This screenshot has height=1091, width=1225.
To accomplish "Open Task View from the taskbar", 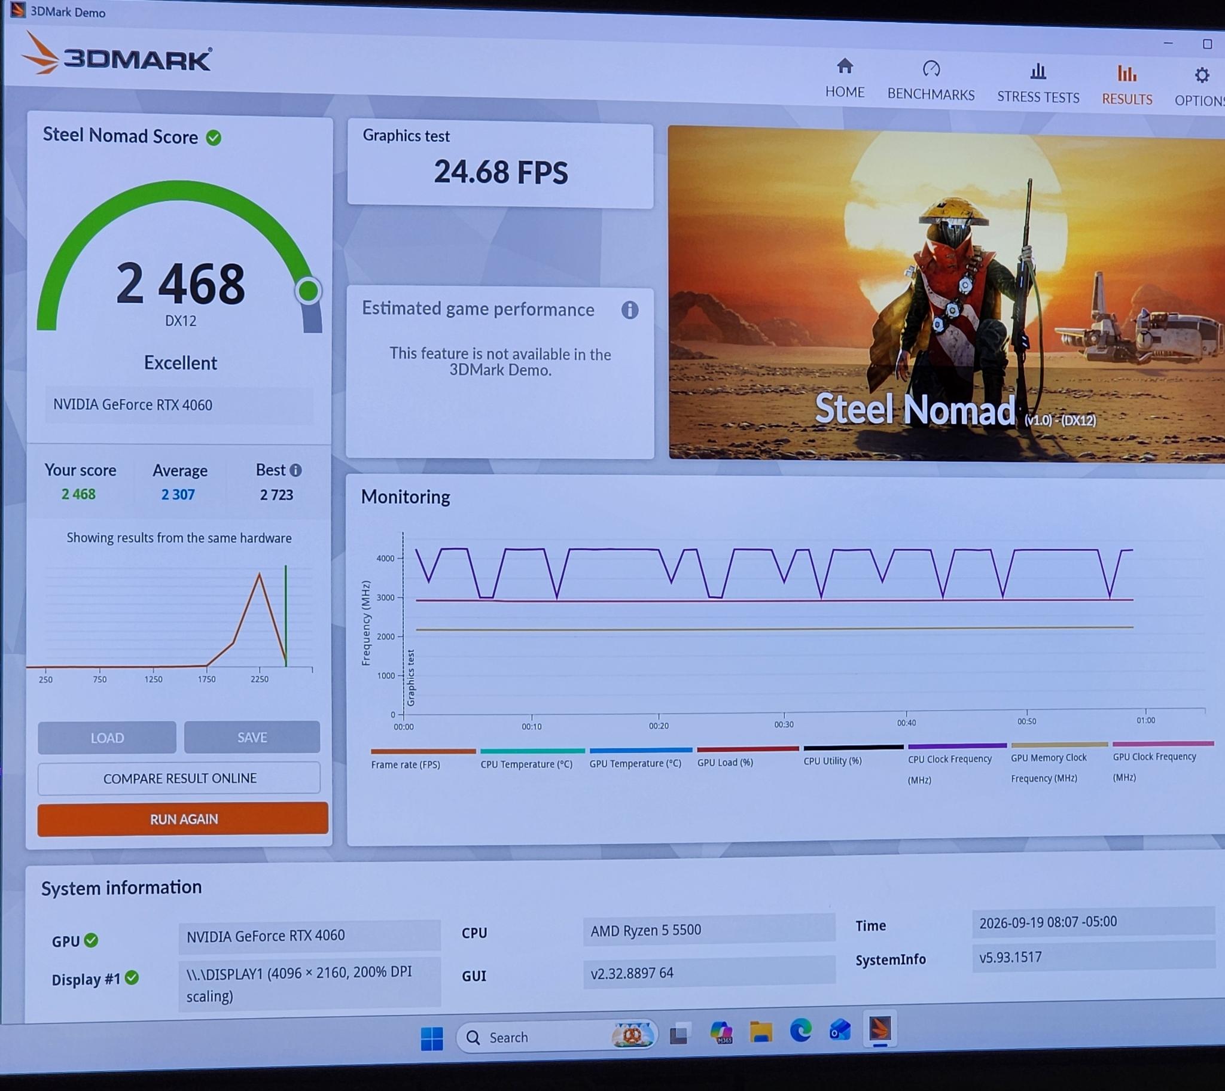I will point(679,1034).
